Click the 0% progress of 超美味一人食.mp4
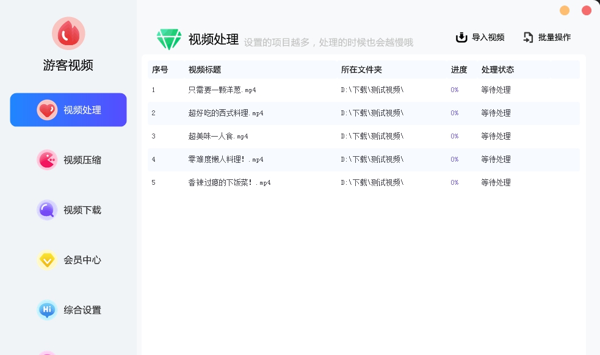600x355 pixels. [454, 136]
